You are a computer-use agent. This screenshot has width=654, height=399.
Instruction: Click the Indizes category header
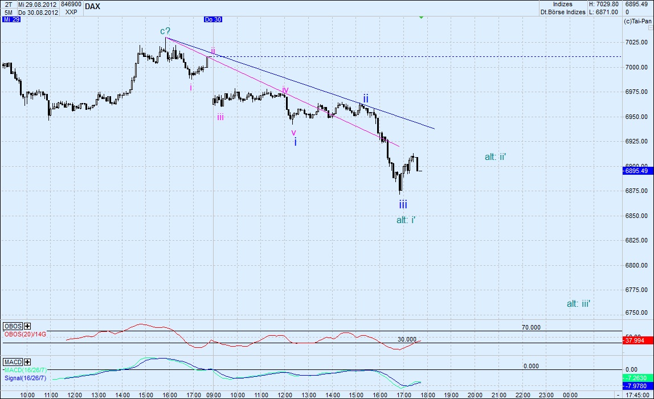(x=563, y=4)
